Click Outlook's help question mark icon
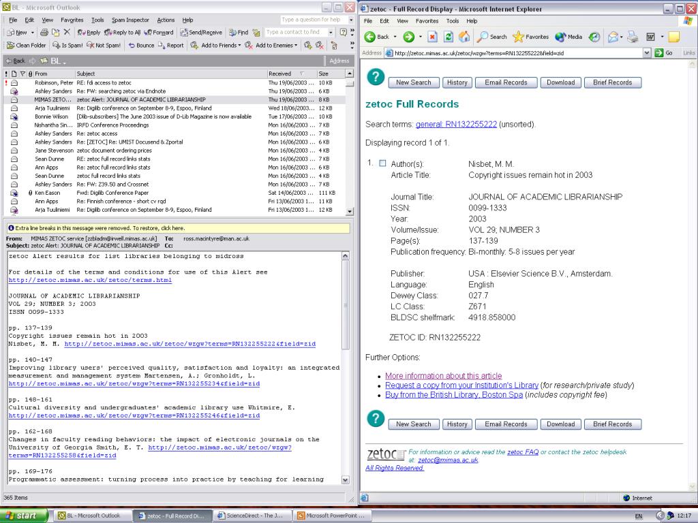 [344, 32]
